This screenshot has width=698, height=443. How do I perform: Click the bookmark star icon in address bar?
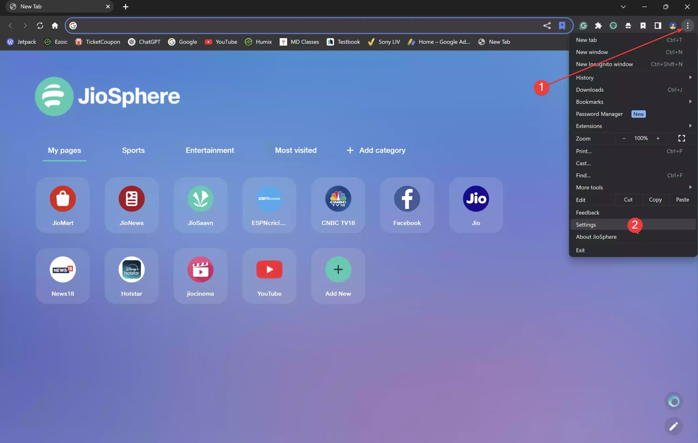[x=562, y=26]
